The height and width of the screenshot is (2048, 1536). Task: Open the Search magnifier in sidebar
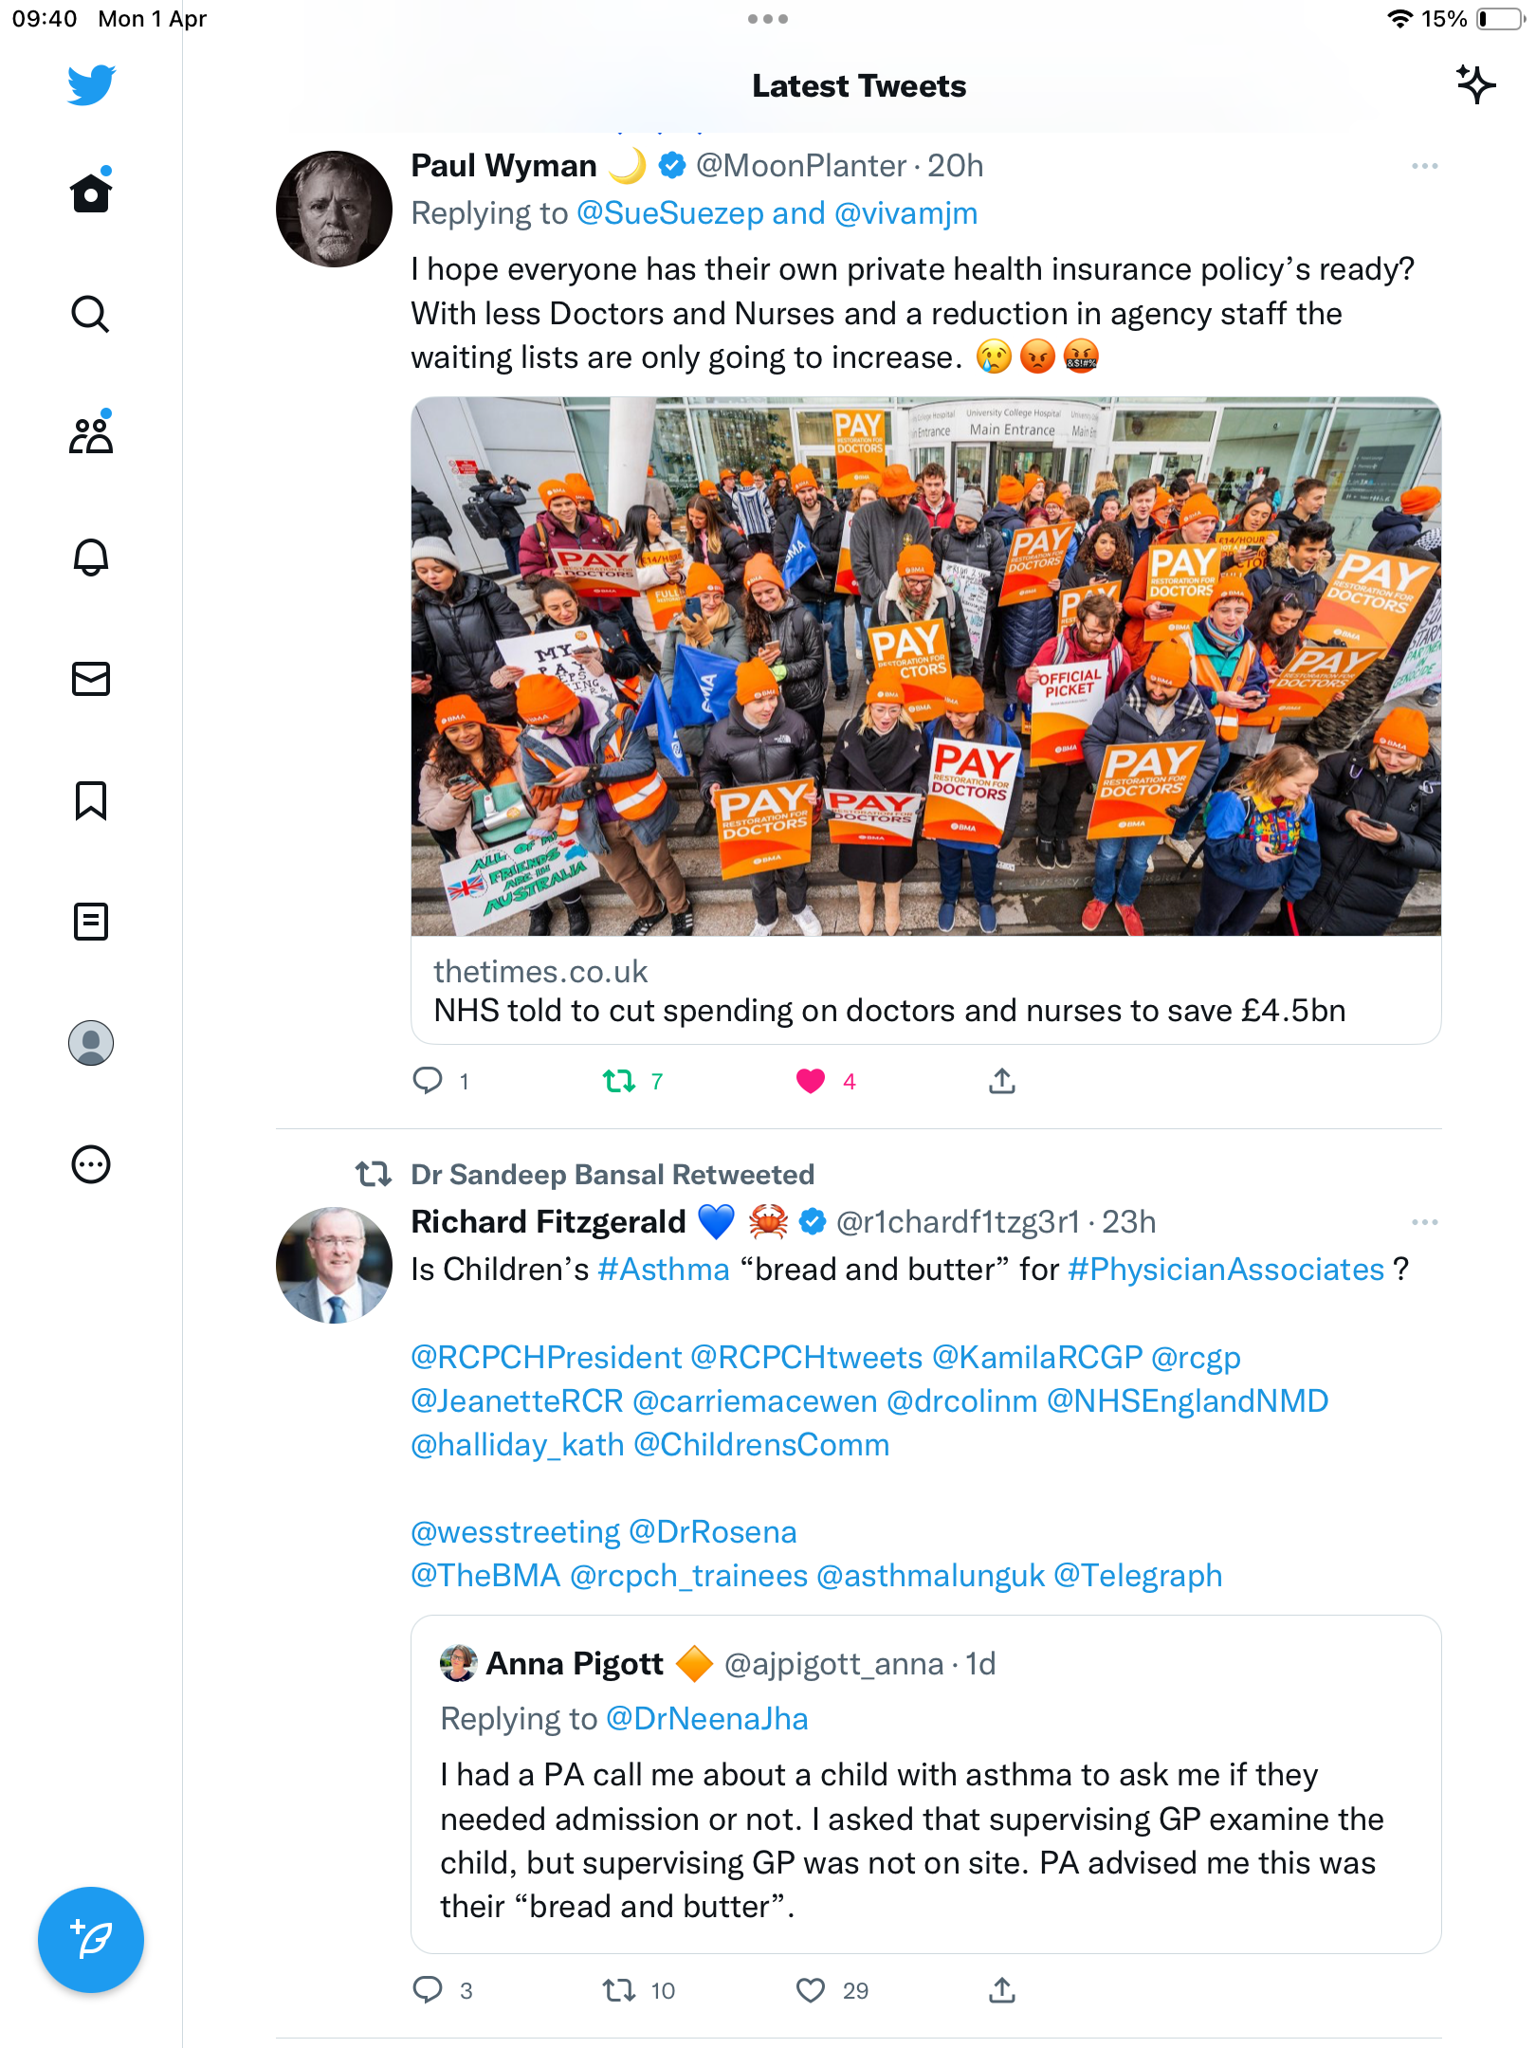point(91,314)
